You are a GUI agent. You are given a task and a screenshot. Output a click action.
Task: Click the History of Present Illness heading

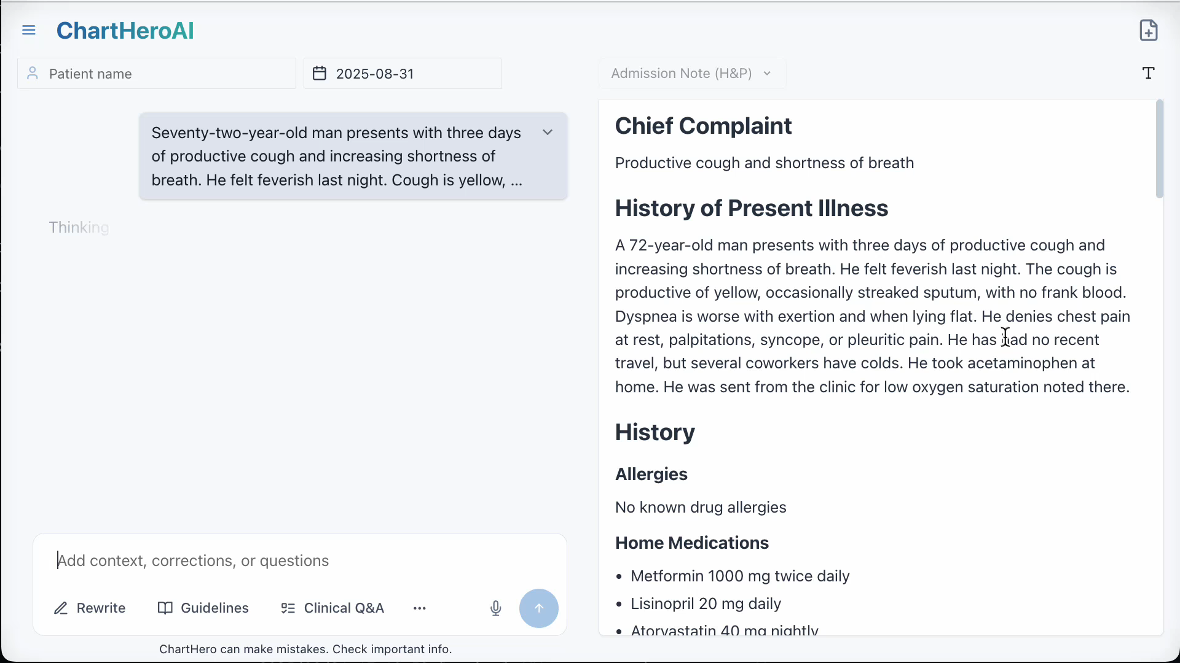pyautogui.click(x=751, y=208)
